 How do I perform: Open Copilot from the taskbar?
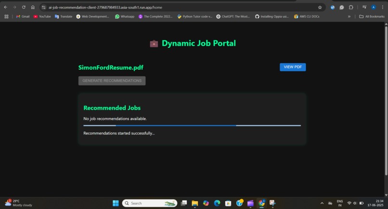(x=206, y=203)
